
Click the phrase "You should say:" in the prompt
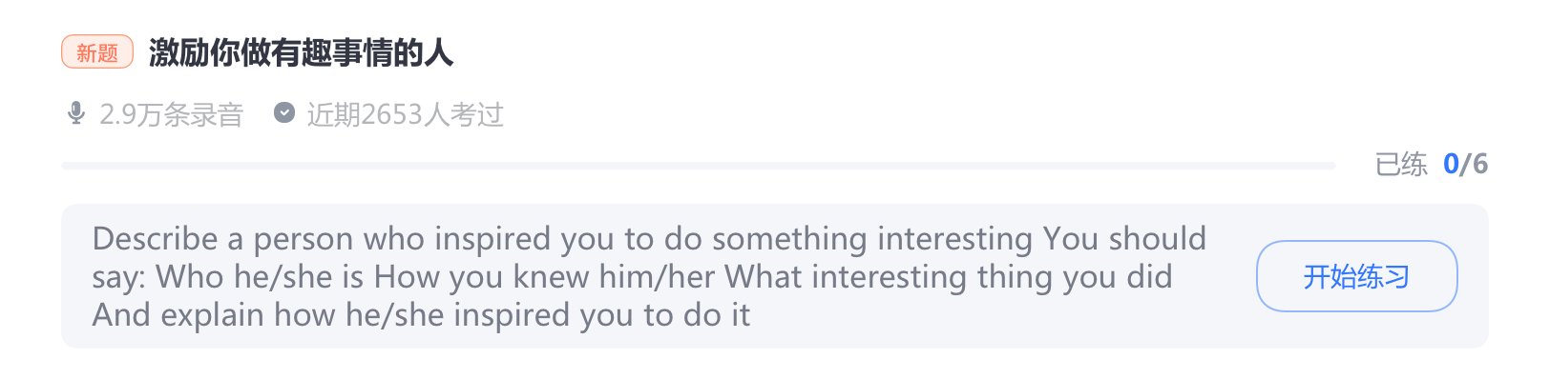[x=649, y=257]
